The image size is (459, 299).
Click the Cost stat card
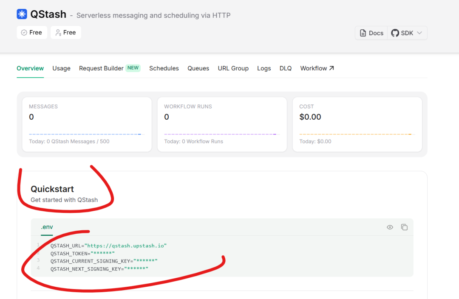357,124
